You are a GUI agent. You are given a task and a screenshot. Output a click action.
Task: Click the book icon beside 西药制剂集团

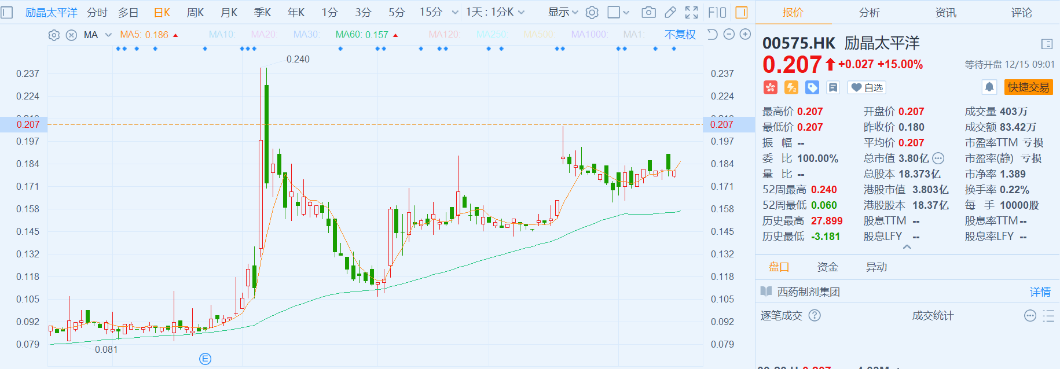(766, 291)
